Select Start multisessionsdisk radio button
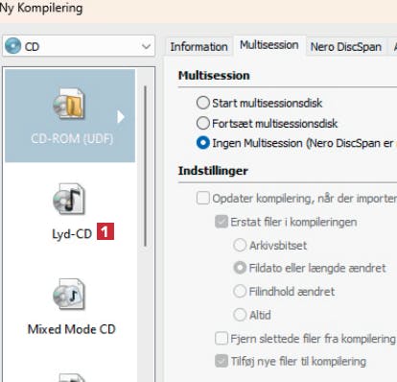The image size is (397, 382). point(203,103)
